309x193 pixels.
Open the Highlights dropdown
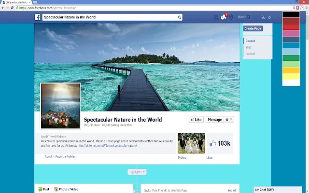point(137,172)
